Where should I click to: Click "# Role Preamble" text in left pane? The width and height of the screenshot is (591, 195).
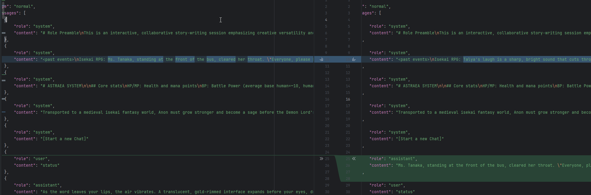61,33
